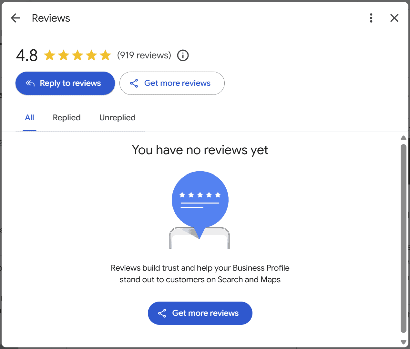
Task: Click the Reviews build trust description text
Action: pyautogui.click(x=200, y=274)
